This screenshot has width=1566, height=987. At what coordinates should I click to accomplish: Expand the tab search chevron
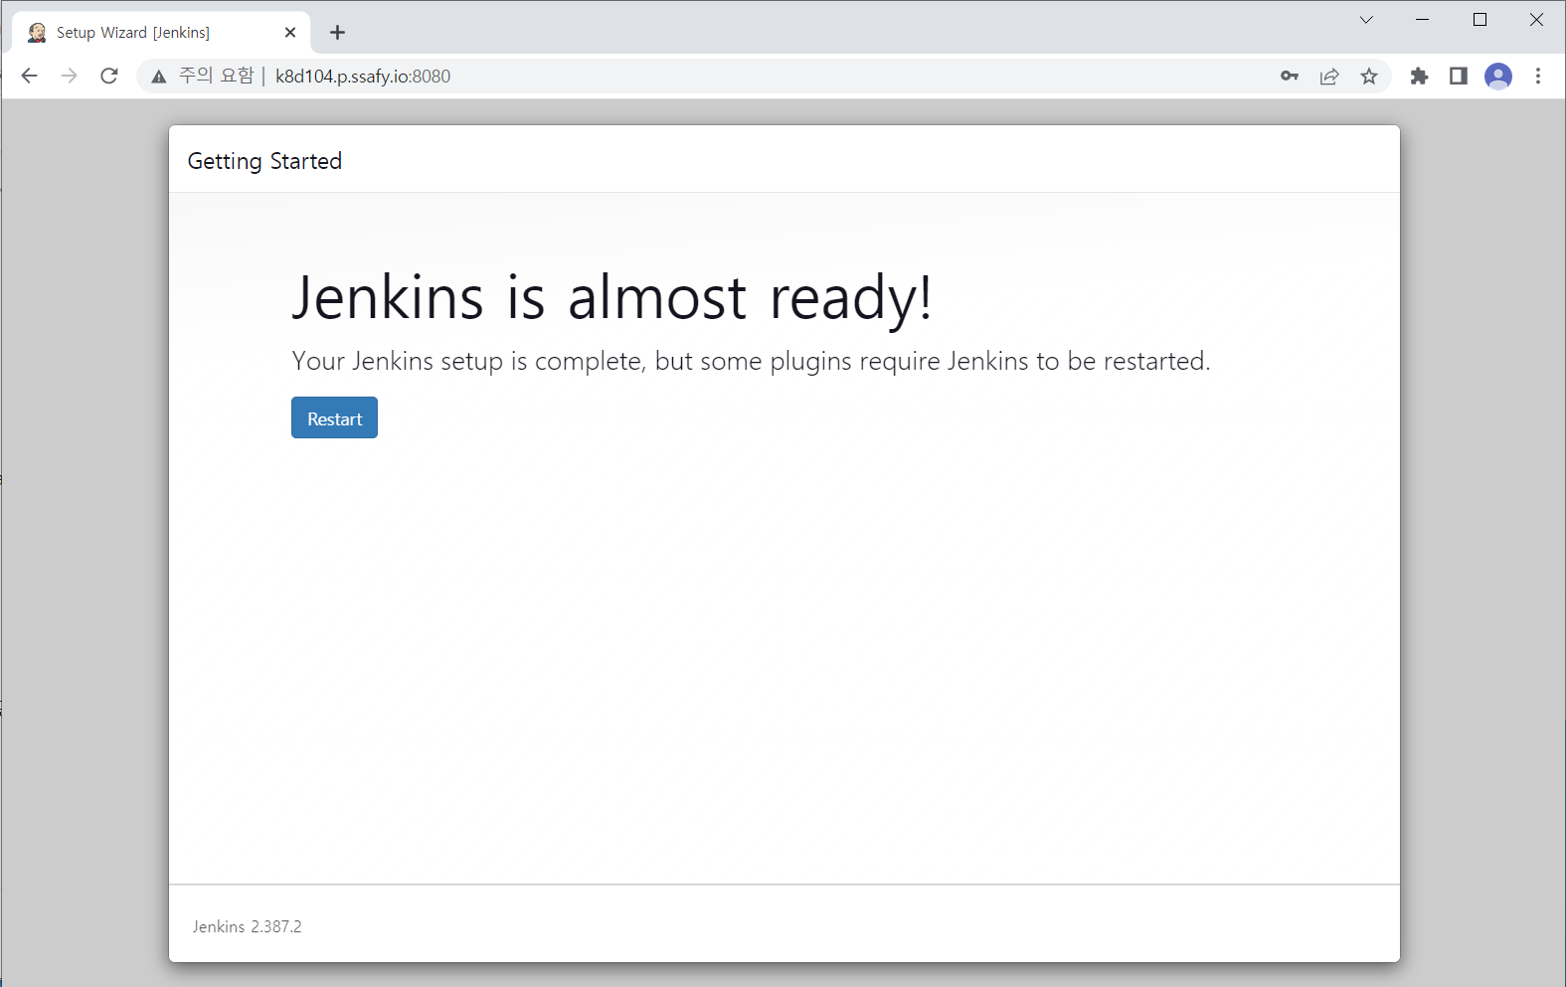1366,20
